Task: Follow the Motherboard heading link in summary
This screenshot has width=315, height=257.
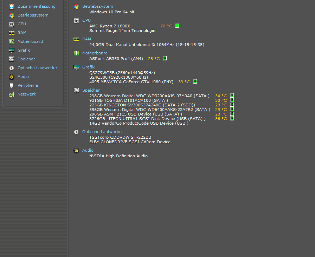Action: (95, 53)
